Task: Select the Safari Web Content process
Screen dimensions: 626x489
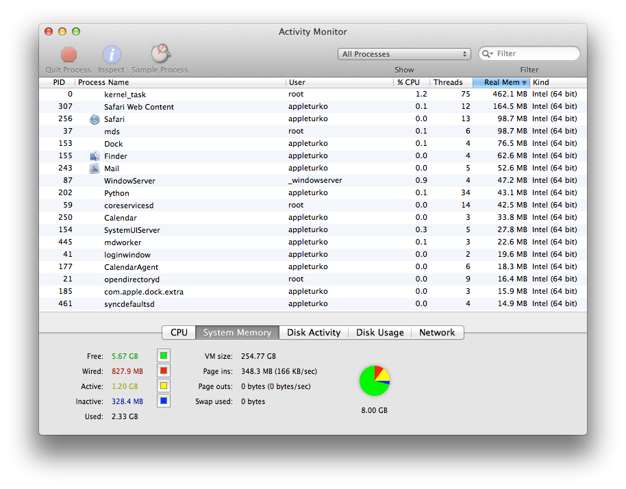Action: tap(312, 107)
